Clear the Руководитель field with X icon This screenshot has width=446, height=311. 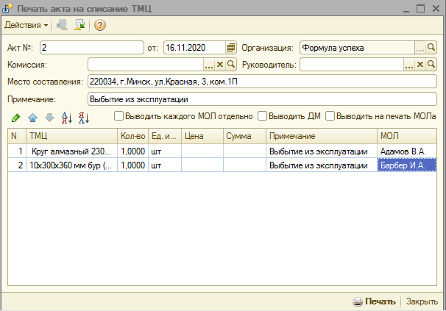pos(420,65)
